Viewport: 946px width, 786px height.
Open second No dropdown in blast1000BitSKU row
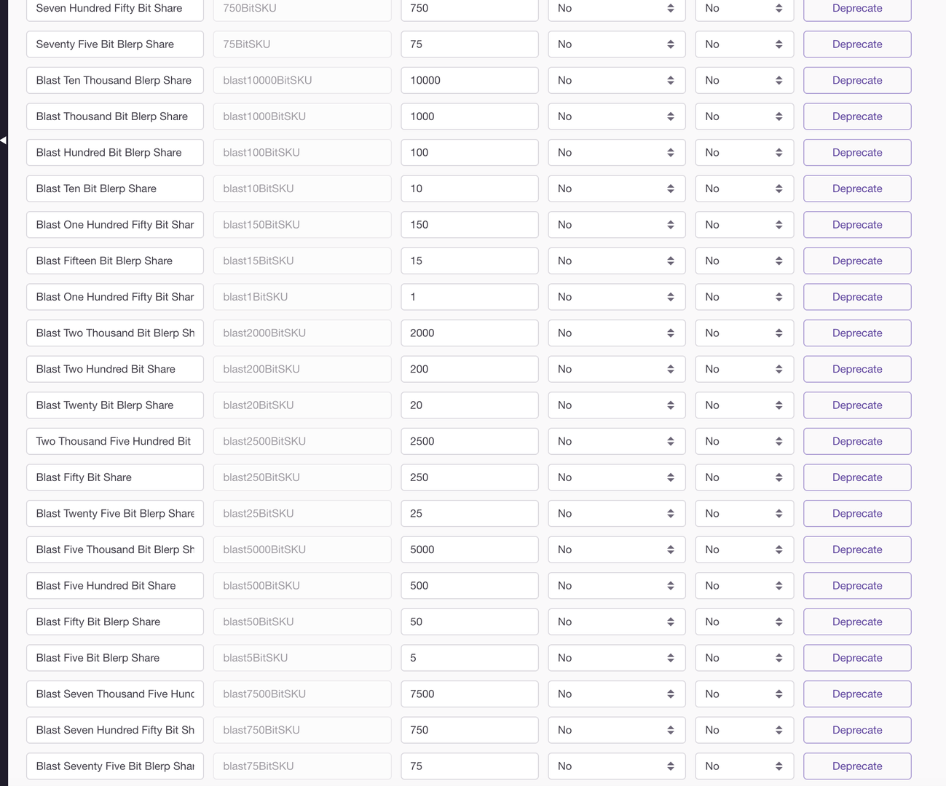(744, 116)
